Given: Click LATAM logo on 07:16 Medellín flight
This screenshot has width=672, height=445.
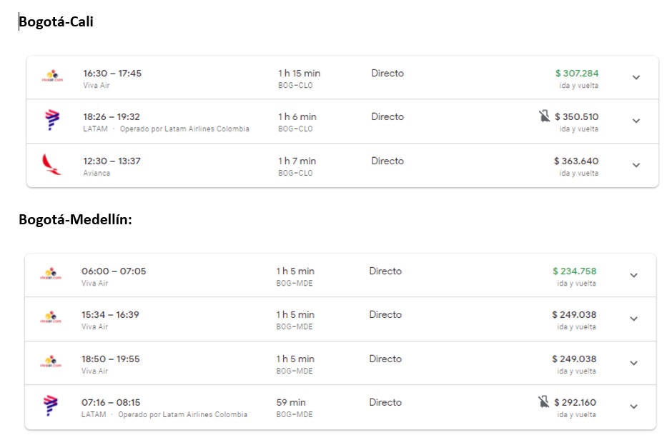Looking at the screenshot, I should tap(50, 405).
